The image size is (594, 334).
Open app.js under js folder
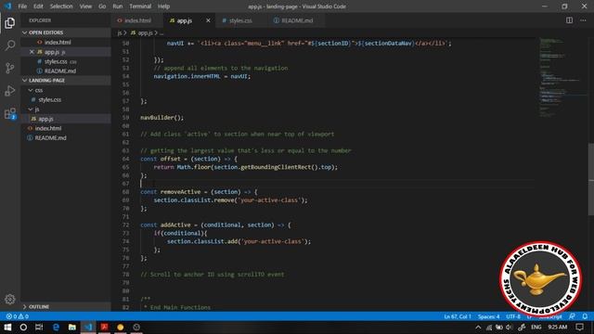tap(66, 119)
